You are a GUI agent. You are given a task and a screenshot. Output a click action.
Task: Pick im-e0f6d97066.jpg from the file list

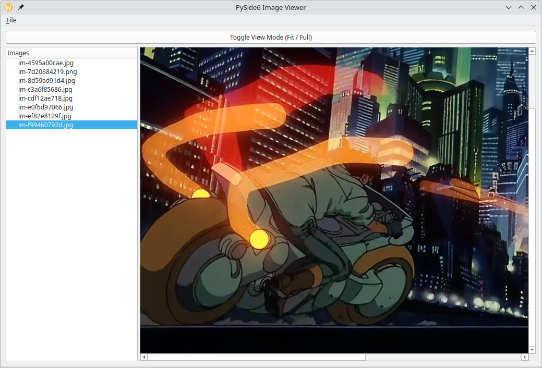pyautogui.click(x=45, y=107)
